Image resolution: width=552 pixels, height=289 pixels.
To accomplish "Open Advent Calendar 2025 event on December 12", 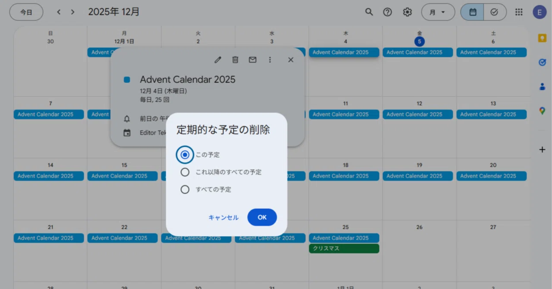I will point(418,114).
